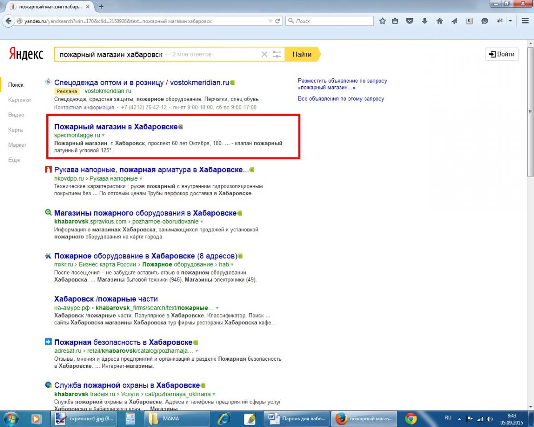Open Разместить объявление по запросу link

343,84
